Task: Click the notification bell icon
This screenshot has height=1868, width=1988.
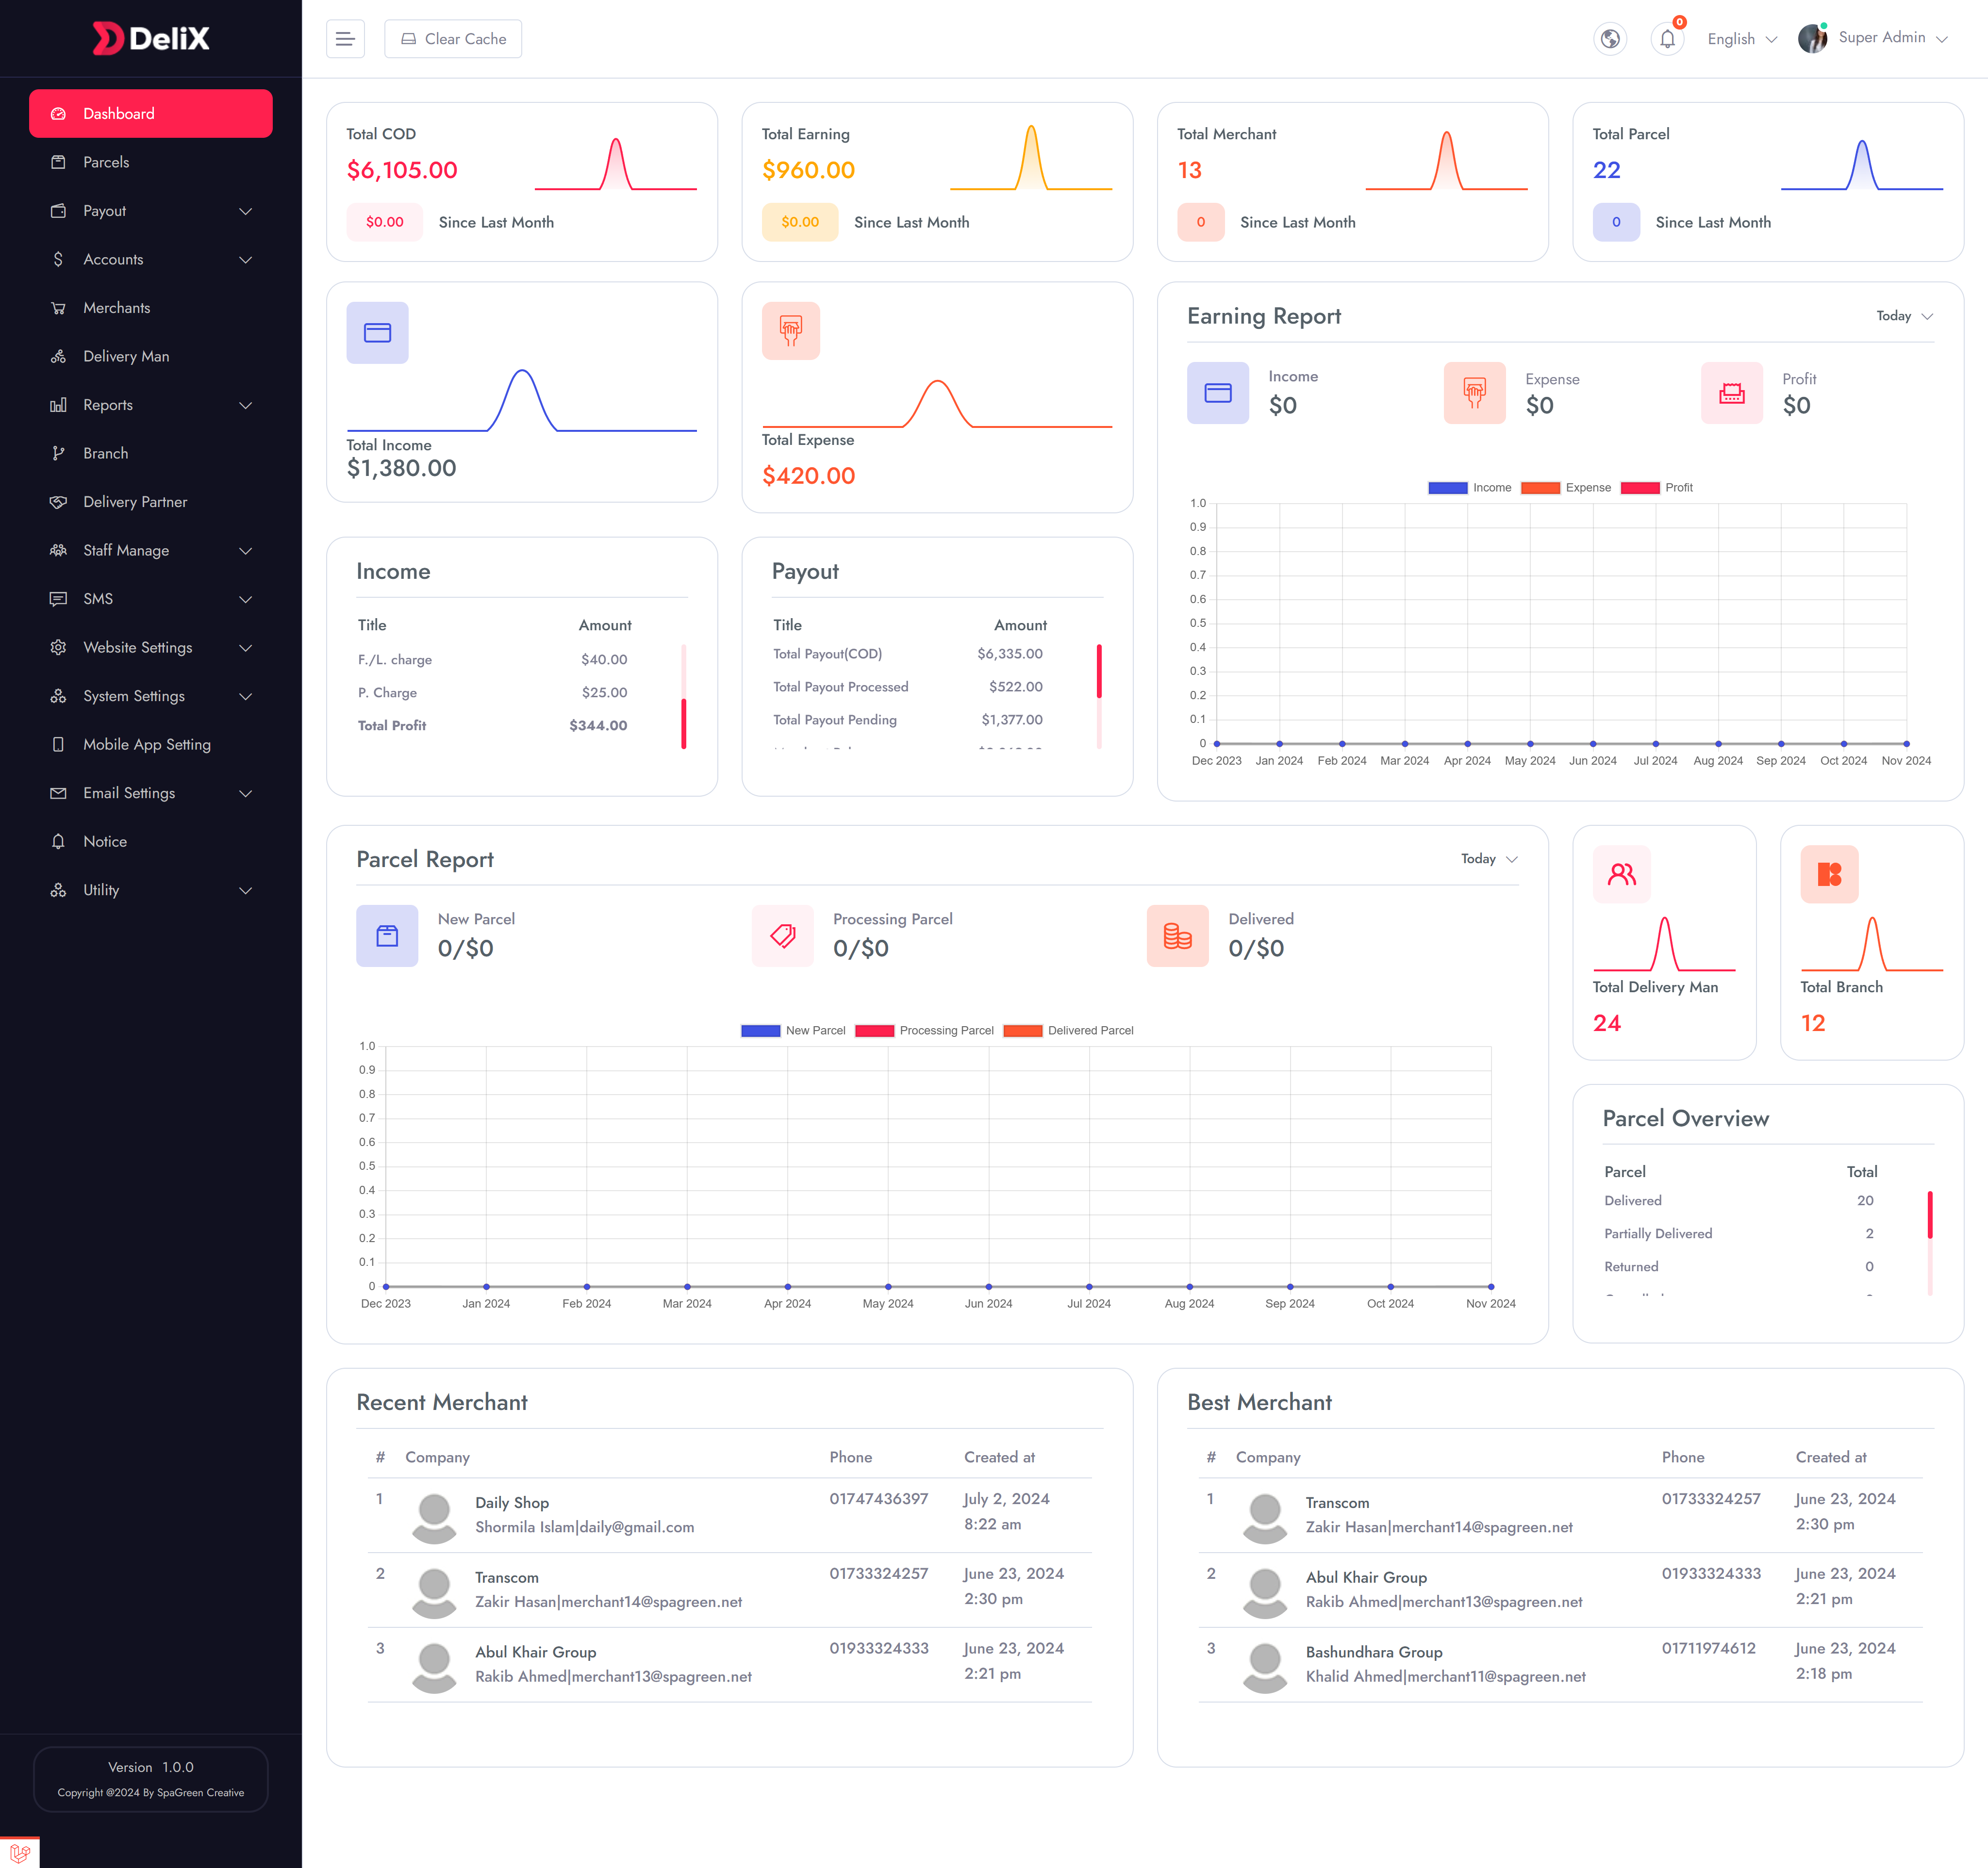Action: (1667, 39)
